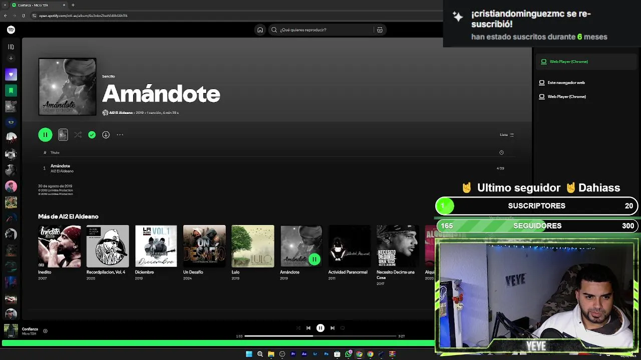Viewport: 641px width, 360px height.
Task: Pause via Amándote card green button
Action: [314, 259]
